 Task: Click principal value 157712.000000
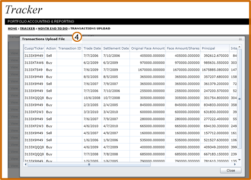[x=216, y=133]
